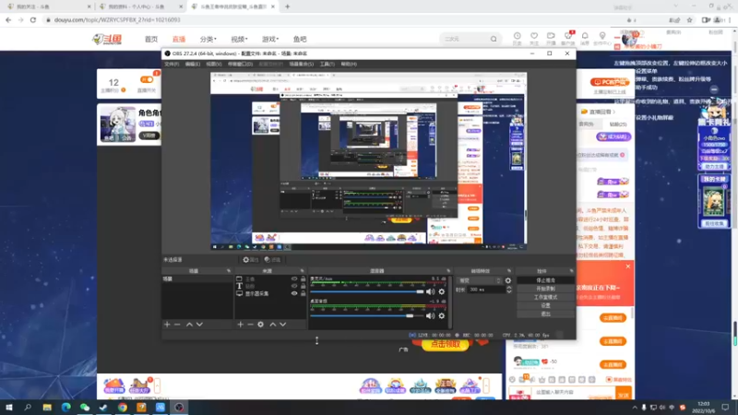Open microphone audio settings gear

(x=442, y=291)
